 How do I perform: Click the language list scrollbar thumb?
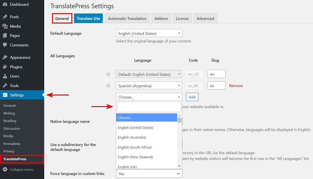(179, 120)
